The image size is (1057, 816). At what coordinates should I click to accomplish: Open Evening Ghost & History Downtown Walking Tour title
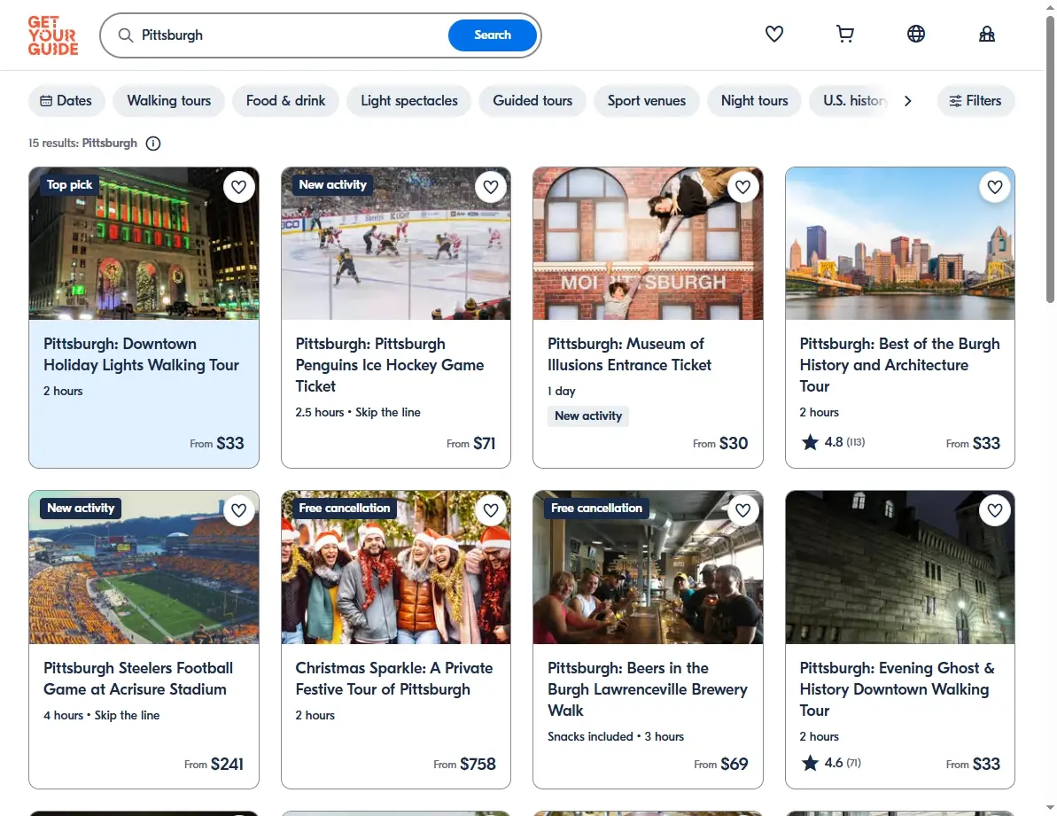[897, 688]
